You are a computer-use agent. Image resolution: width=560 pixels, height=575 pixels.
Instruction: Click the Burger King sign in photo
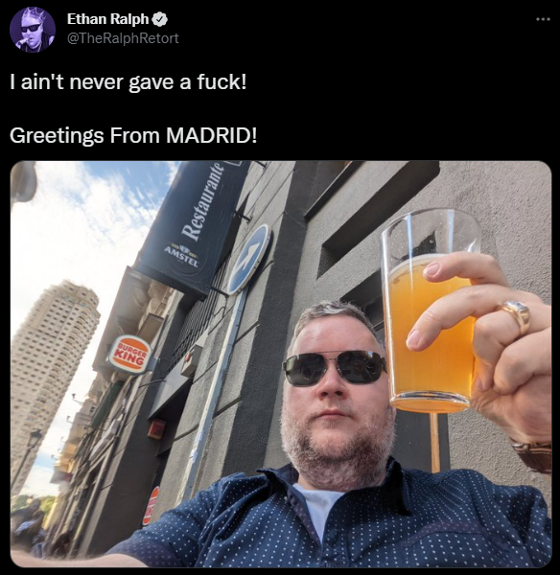point(129,354)
